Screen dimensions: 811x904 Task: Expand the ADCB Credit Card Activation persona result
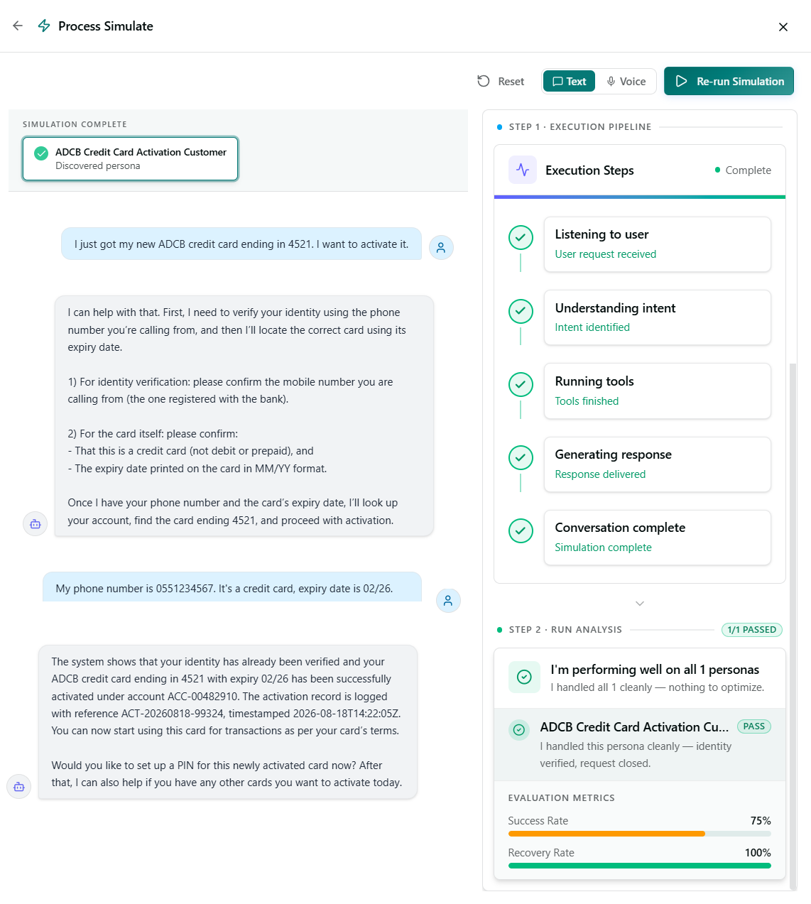tap(640, 744)
